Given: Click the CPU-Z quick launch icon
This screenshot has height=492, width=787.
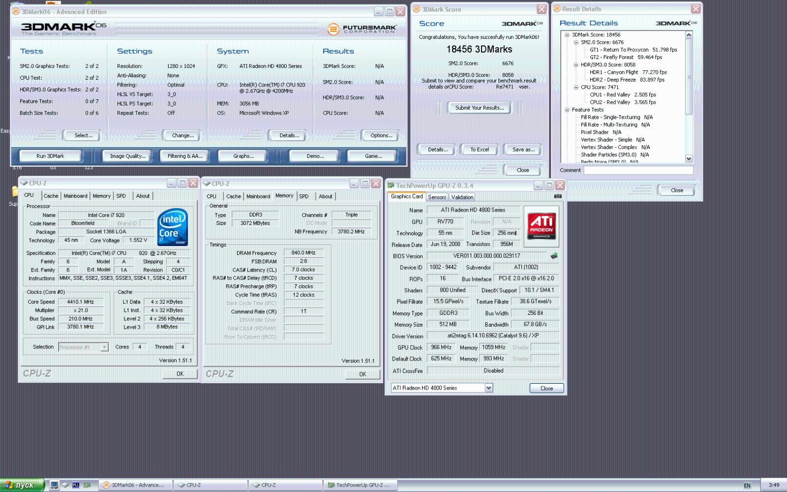Looking at the screenshot, I should click(x=65, y=485).
